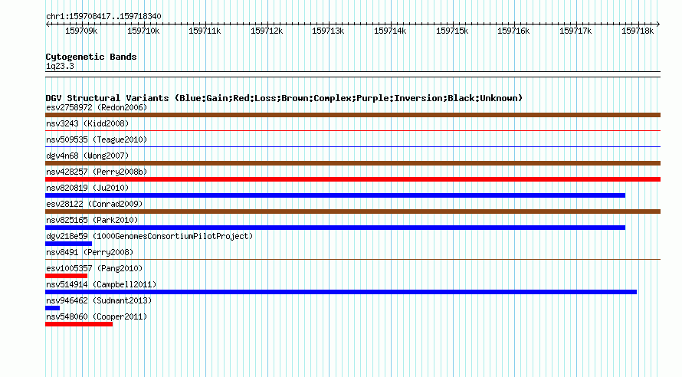
Task: Click the 159715k ruler tick label
Action: [452, 31]
